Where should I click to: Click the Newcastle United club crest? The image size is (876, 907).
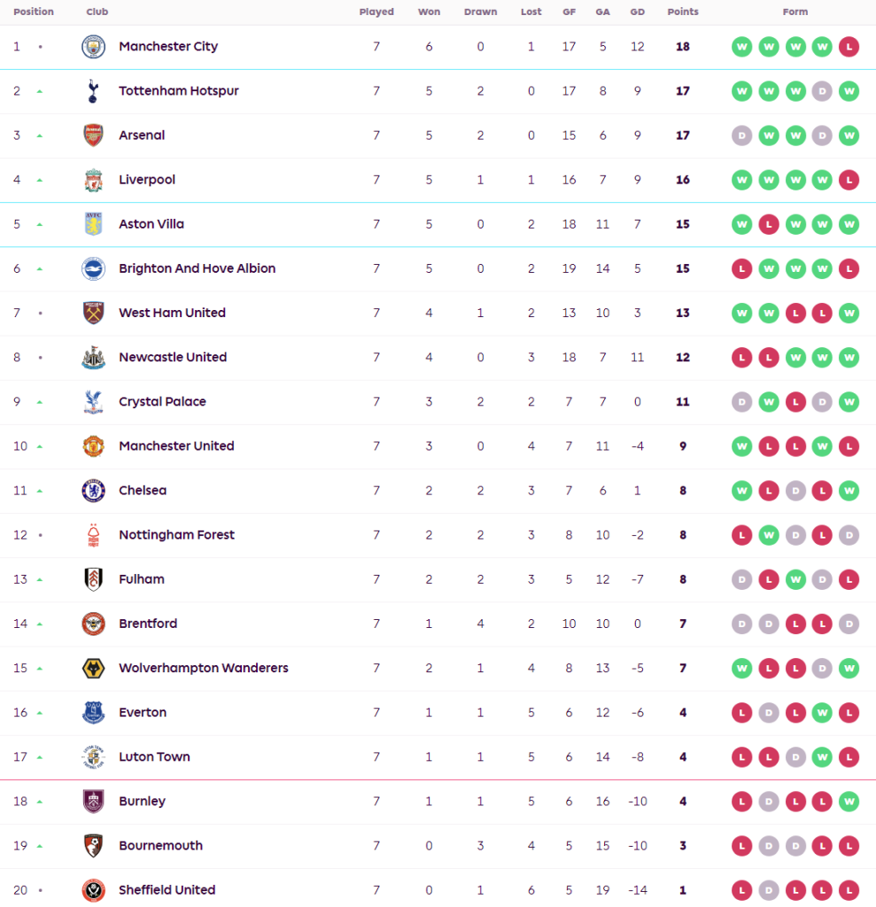click(93, 357)
